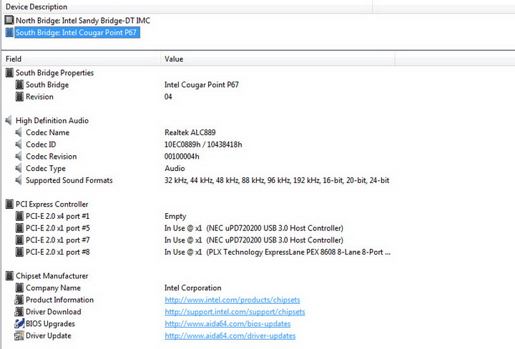The height and width of the screenshot is (349, 515).
Task: Click the value 00100004h
Action: pos(182,157)
